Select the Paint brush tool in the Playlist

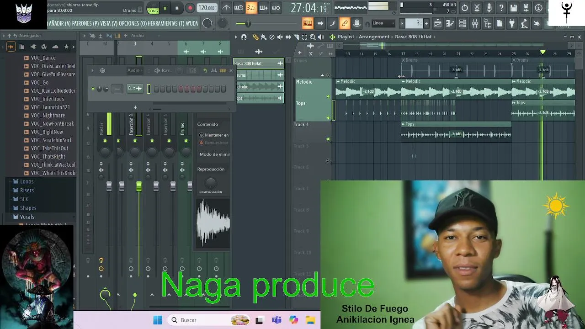click(264, 37)
